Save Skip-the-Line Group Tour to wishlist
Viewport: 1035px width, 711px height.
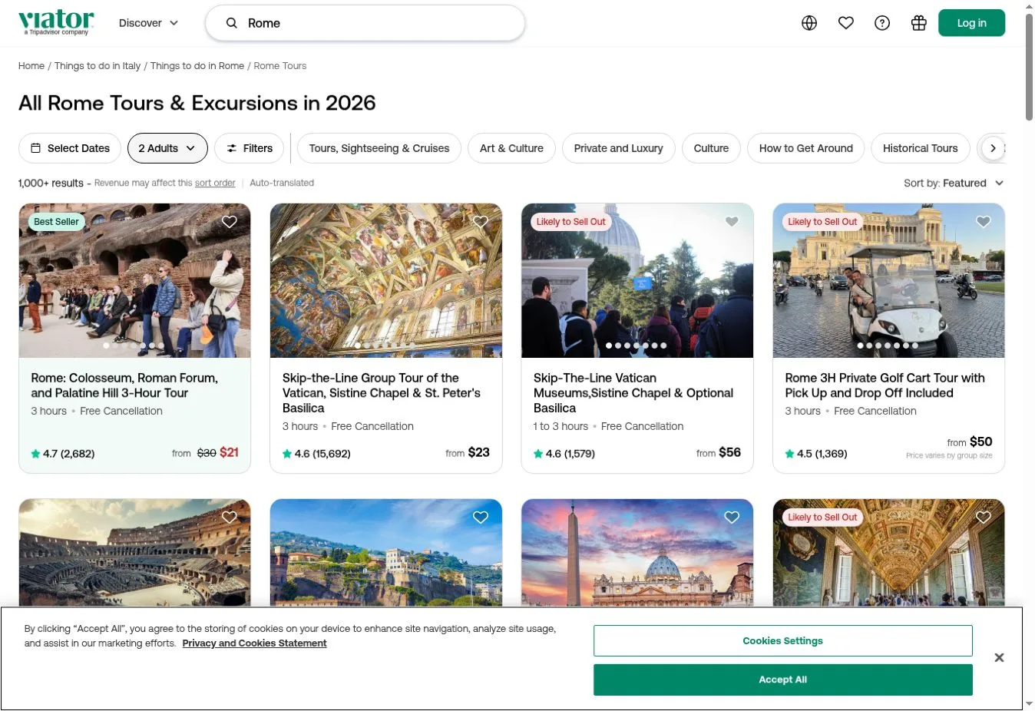481,222
